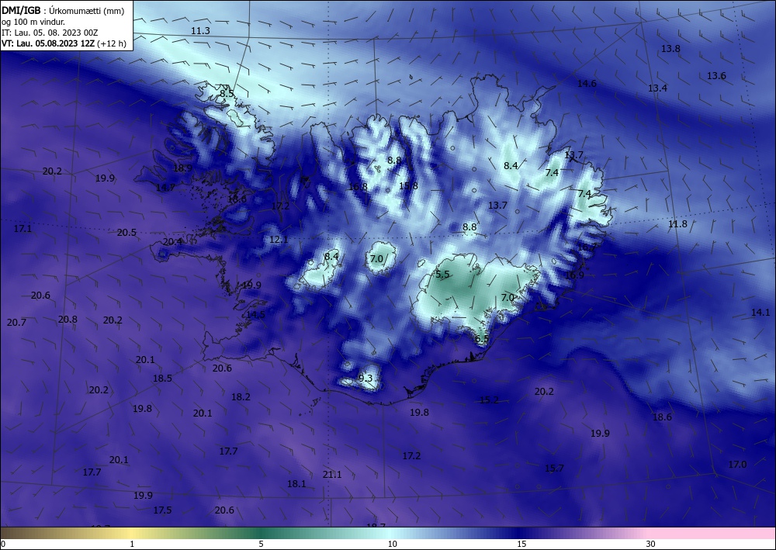
Task: Click the map value 13.8
Action: tap(670, 48)
